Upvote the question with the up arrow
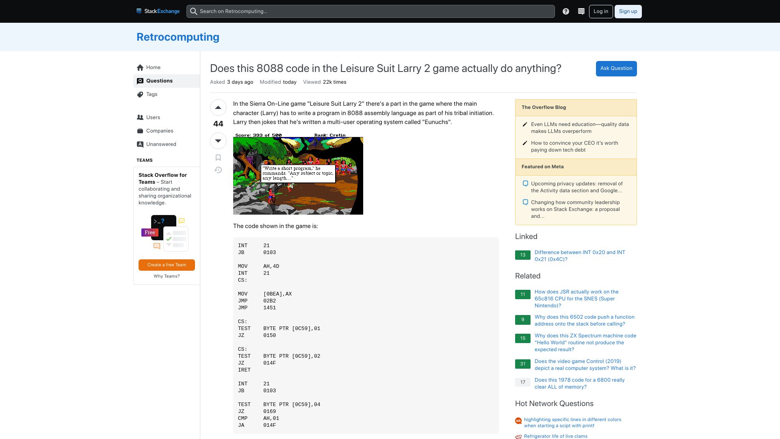 click(218, 108)
